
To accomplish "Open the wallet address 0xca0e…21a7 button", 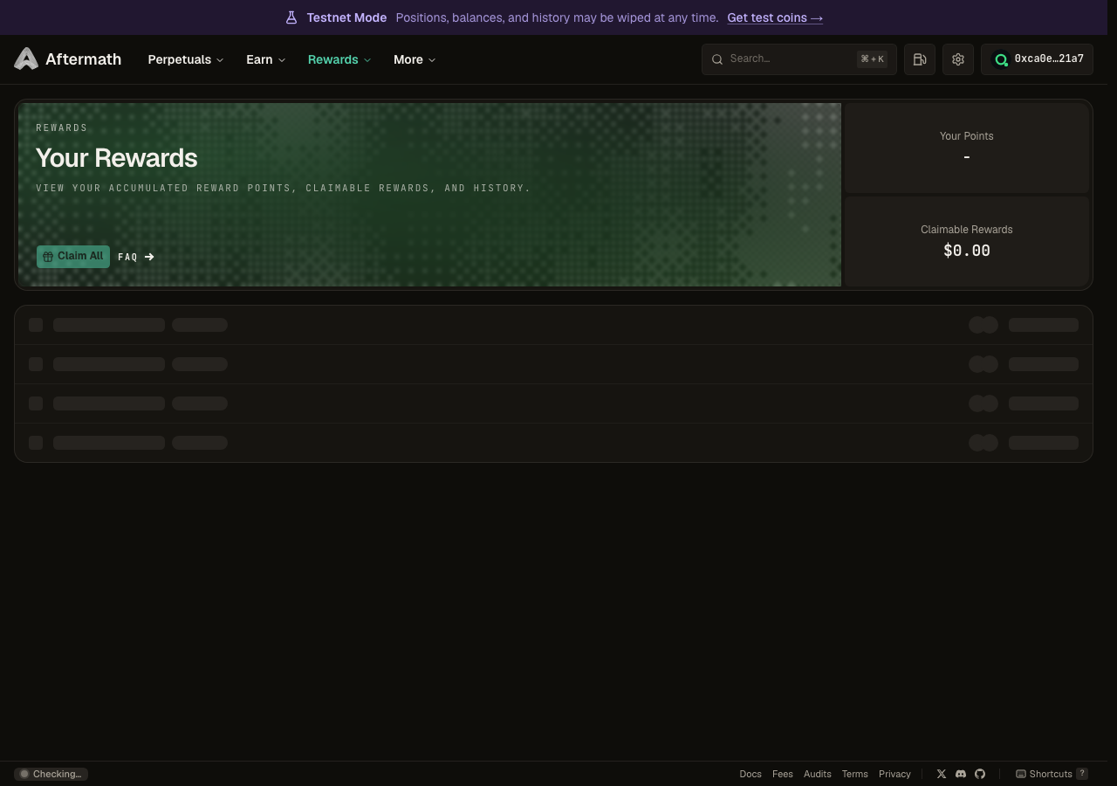I will pyautogui.click(x=1037, y=59).
